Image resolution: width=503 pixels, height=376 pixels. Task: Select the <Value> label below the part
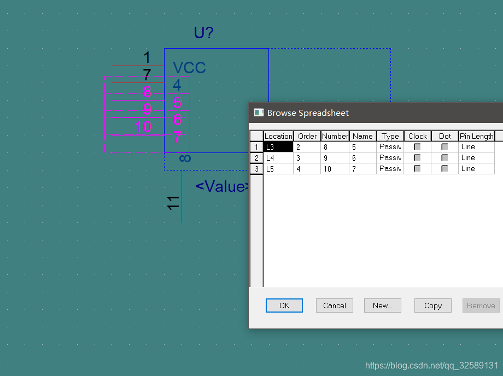pyautogui.click(x=222, y=186)
